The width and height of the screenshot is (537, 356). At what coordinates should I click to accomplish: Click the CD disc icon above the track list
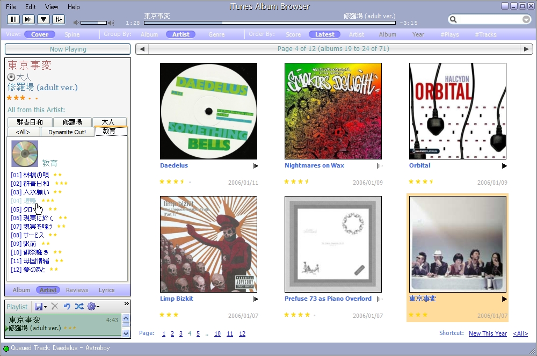[25, 154]
